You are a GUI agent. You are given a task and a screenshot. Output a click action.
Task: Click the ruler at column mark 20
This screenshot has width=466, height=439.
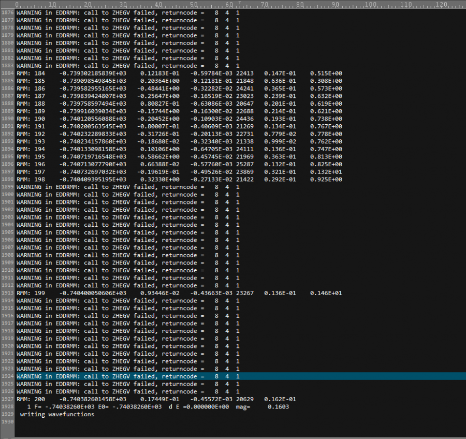pyautogui.click(x=88, y=5)
